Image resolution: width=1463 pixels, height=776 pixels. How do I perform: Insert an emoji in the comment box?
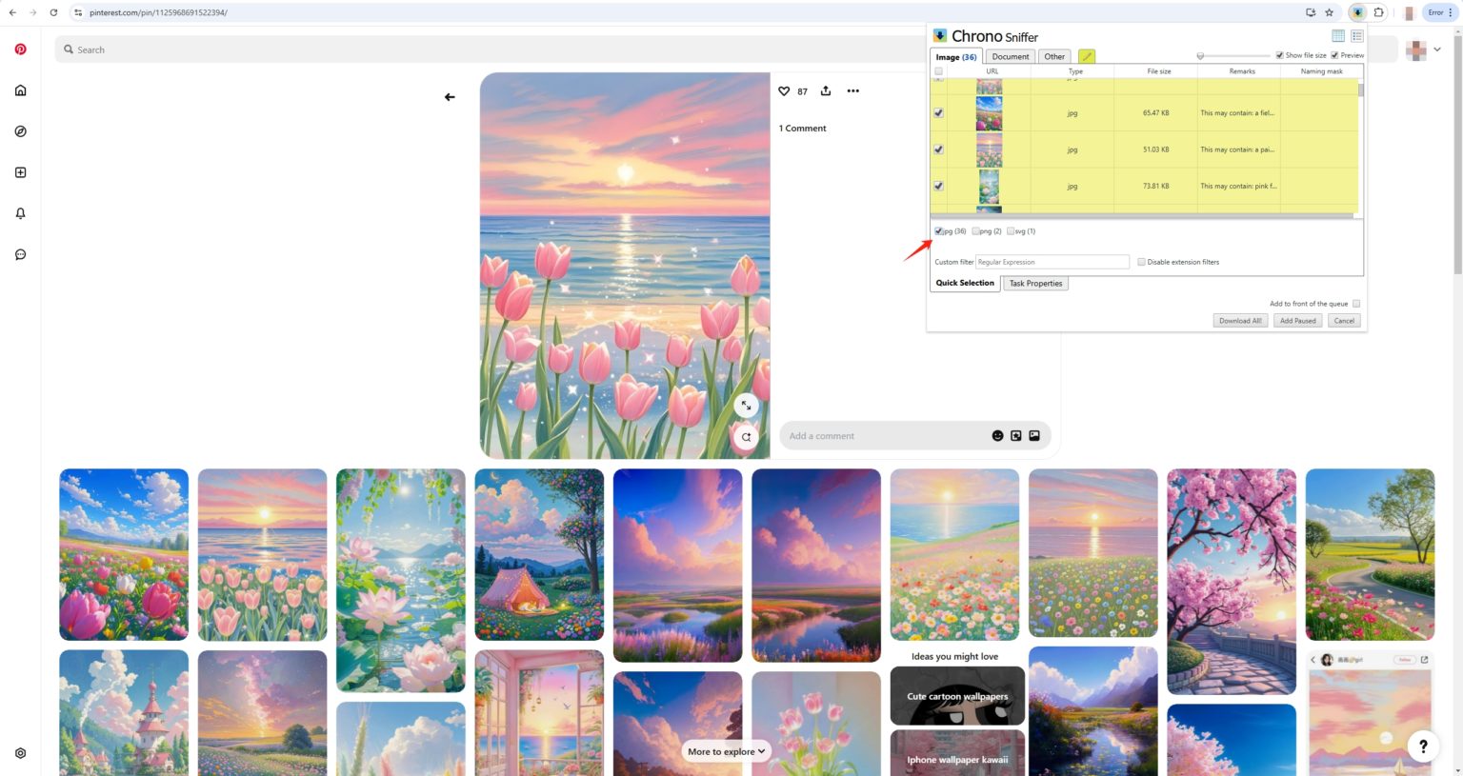tap(997, 435)
